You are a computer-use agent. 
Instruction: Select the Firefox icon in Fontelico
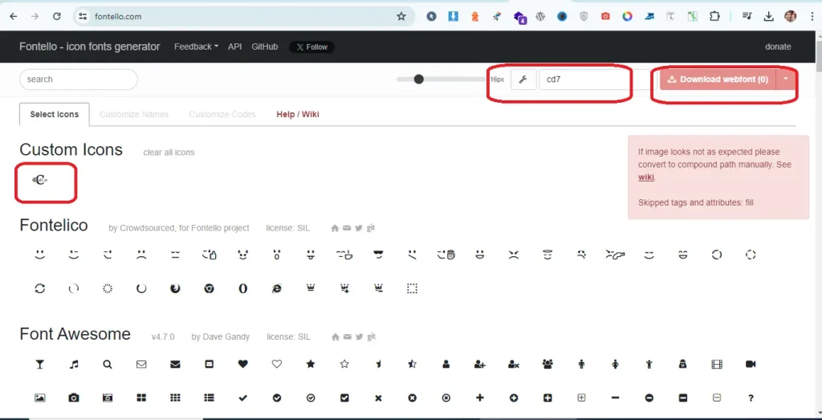tap(175, 288)
